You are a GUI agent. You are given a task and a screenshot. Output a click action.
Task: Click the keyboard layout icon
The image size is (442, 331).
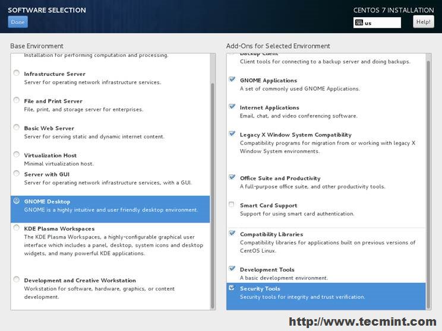(359, 23)
